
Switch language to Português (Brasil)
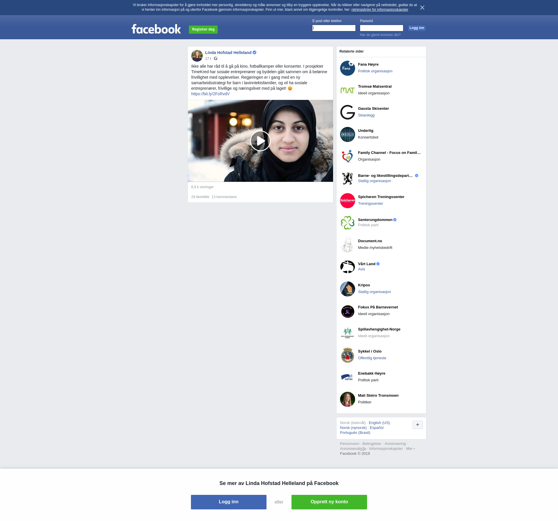click(x=355, y=433)
